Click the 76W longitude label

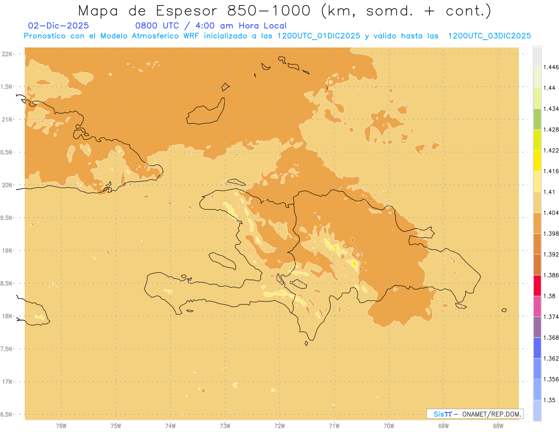pyautogui.click(x=61, y=425)
